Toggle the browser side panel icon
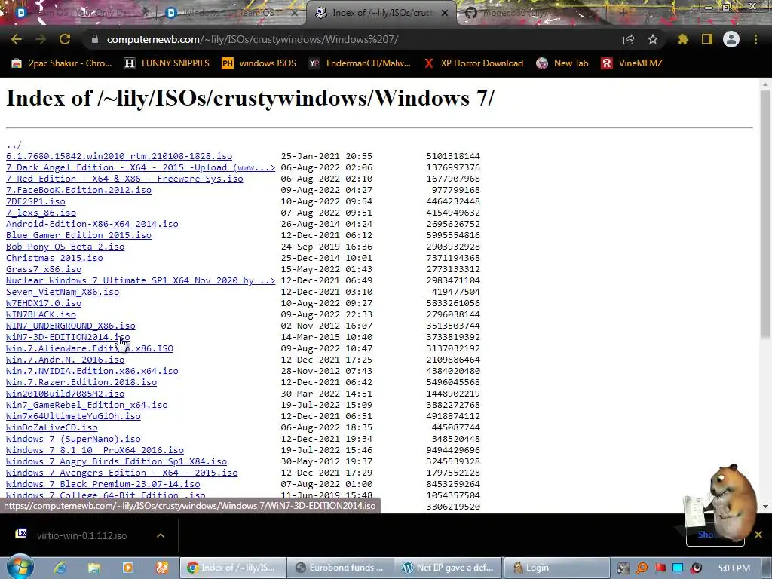The image size is (772, 579). pos(707,39)
